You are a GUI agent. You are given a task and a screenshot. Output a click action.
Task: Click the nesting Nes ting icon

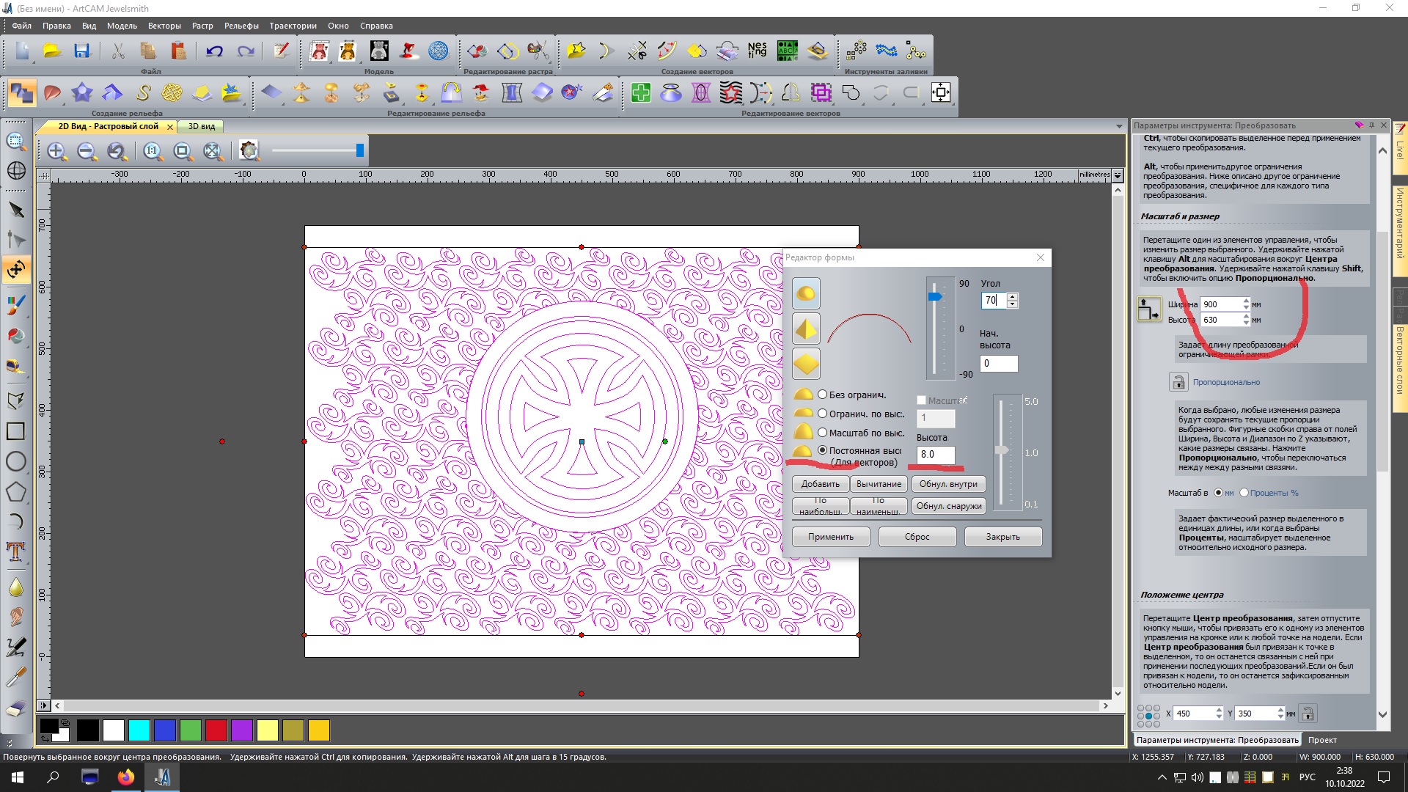click(x=757, y=51)
